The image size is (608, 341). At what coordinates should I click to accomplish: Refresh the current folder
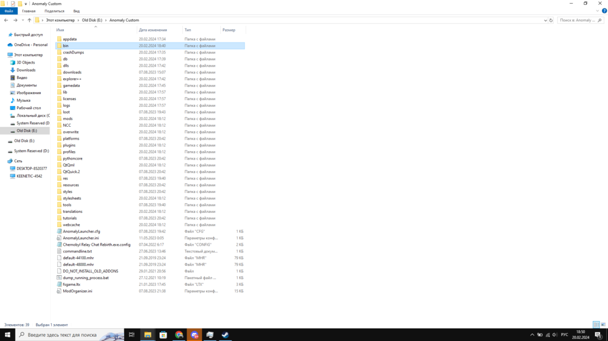point(551,20)
